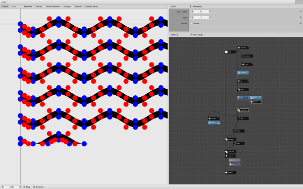Select the bottom-most node in the network

point(230,172)
